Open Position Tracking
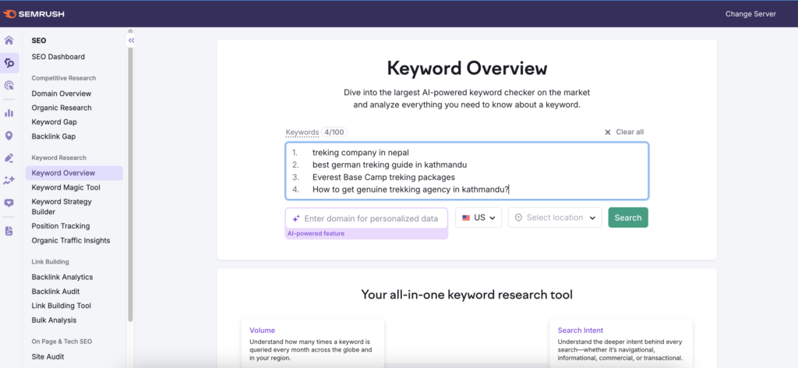 coord(61,226)
